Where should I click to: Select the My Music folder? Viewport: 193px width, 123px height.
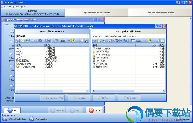click(129, 61)
